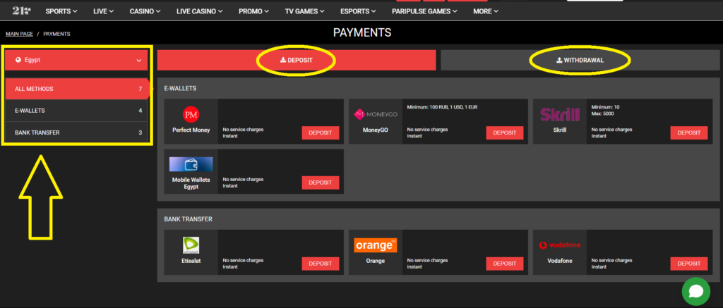Click the Perfect Money PM logo
723x308 pixels.
[x=191, y=113]
